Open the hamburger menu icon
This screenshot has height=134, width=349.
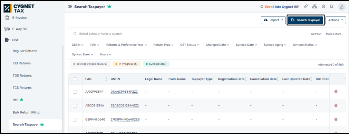tap(70, 7)
